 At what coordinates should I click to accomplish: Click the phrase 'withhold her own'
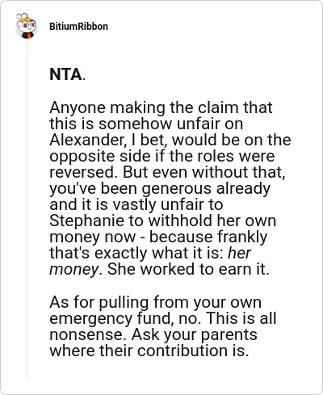212,221
